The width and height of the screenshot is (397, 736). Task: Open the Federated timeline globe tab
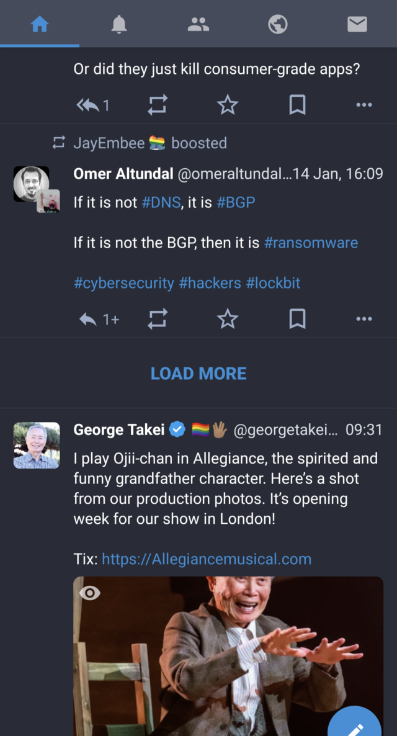click(277, 24)
